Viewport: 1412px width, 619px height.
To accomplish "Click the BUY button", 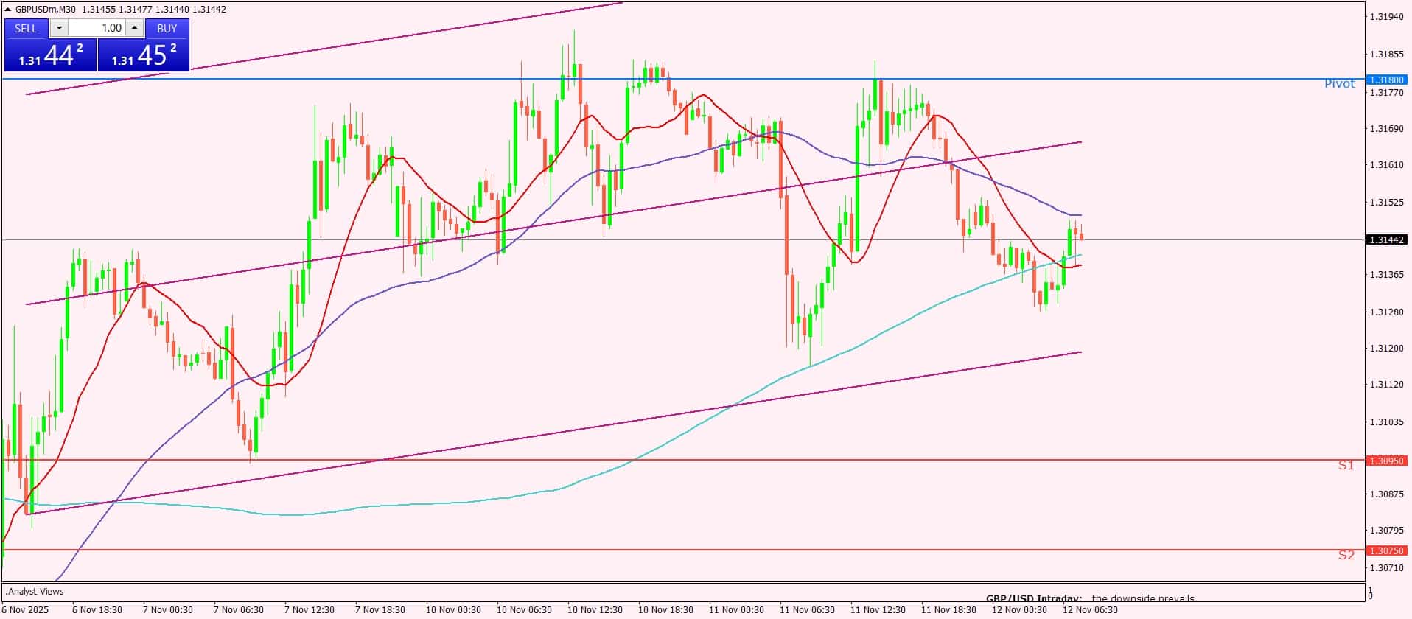I will point(167,28).
